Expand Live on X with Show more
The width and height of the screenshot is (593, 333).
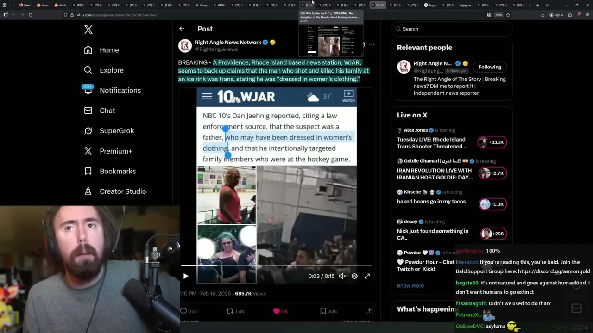coord(410,286)
